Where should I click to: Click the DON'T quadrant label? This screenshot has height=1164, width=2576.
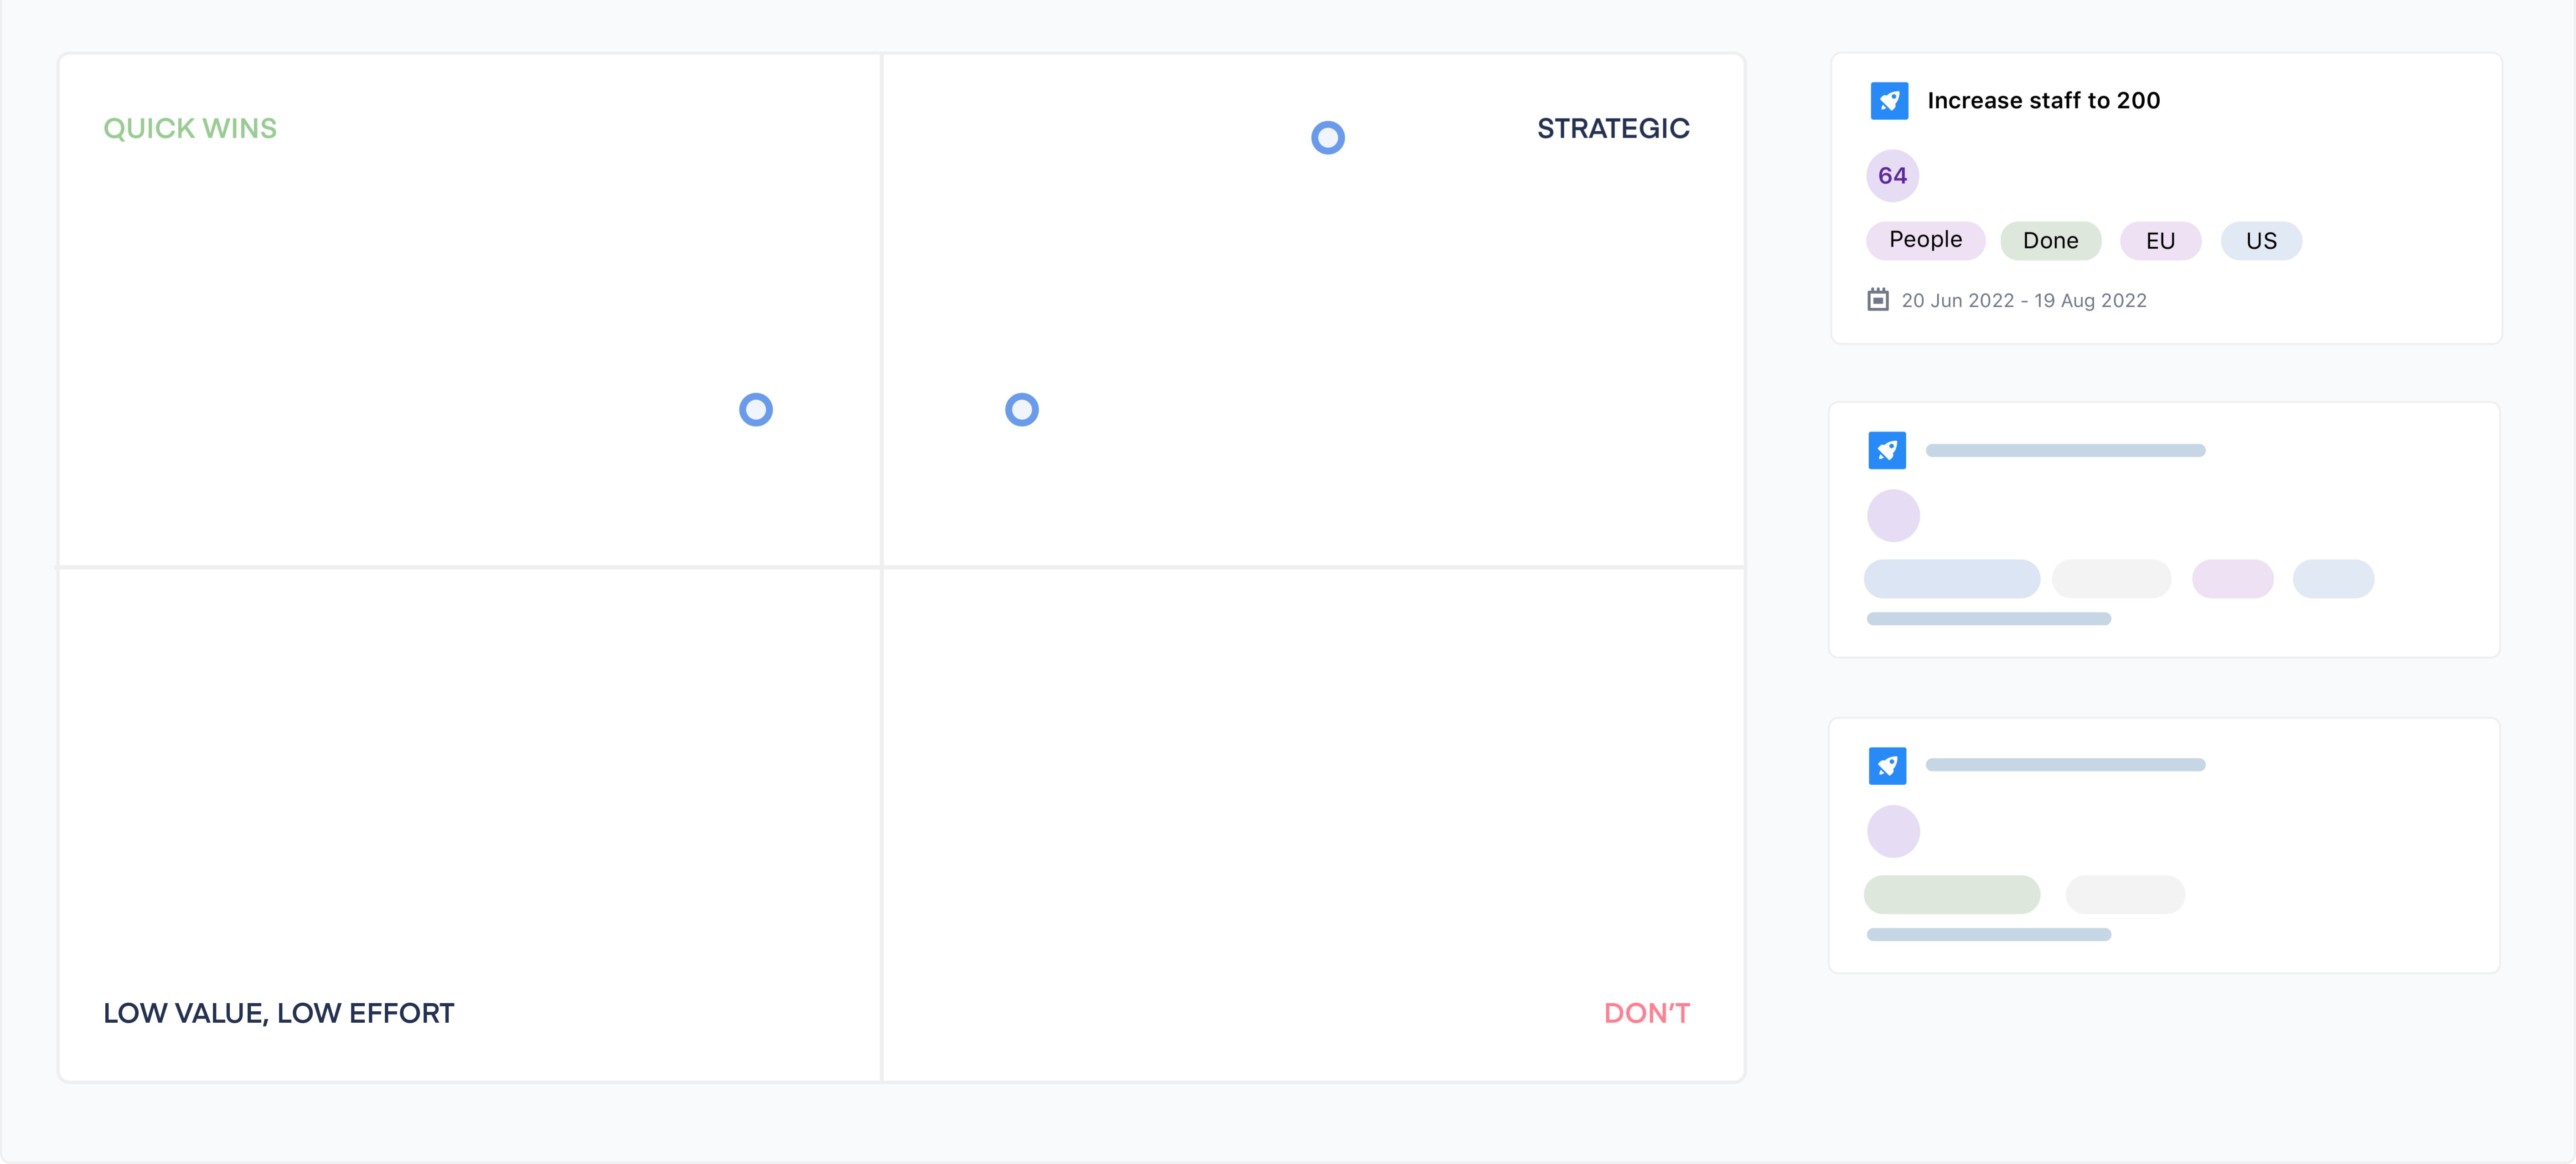pyautogui.click(x=1646, y=1013)
